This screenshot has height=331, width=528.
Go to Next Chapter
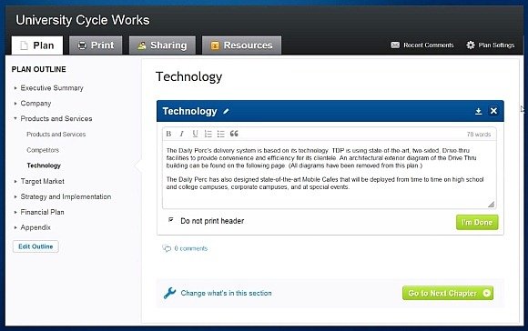(x=448, y=293)
